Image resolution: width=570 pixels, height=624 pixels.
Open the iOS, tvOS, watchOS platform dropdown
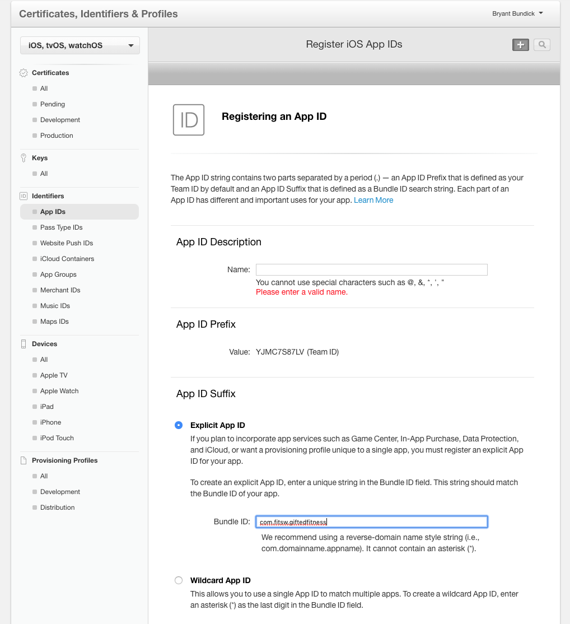tap(80, 45)
